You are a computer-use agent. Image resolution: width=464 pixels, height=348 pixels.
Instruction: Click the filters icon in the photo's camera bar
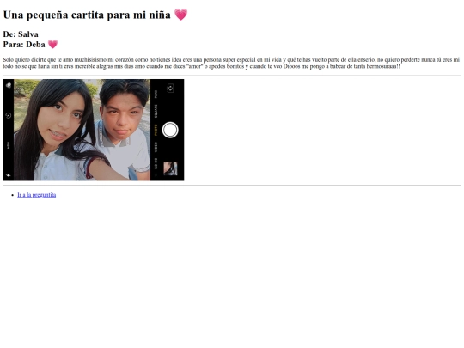pyautogui.click(x=9, y=86)
